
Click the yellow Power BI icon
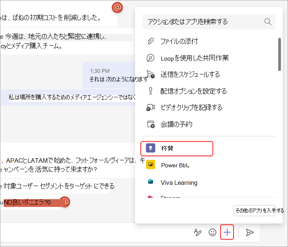point(151,165)
